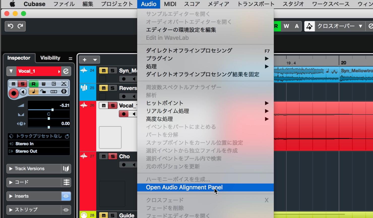Viewport: 373px width, 218px height.
Task: Toggle Solo on track 26 Vocal
Action: [x=113, y=106]
